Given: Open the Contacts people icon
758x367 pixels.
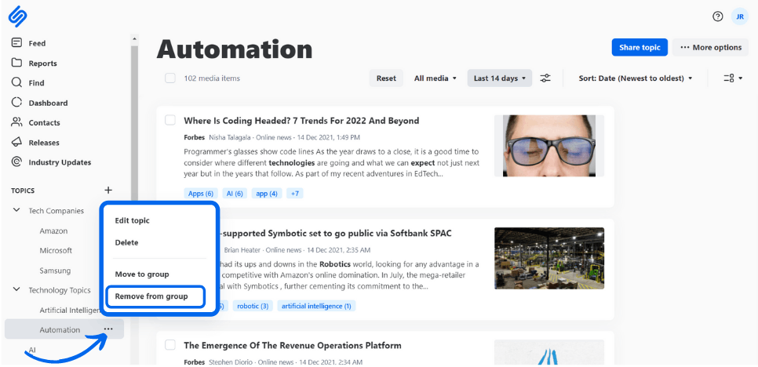Looking at the screenshot, I should point(17,122).
